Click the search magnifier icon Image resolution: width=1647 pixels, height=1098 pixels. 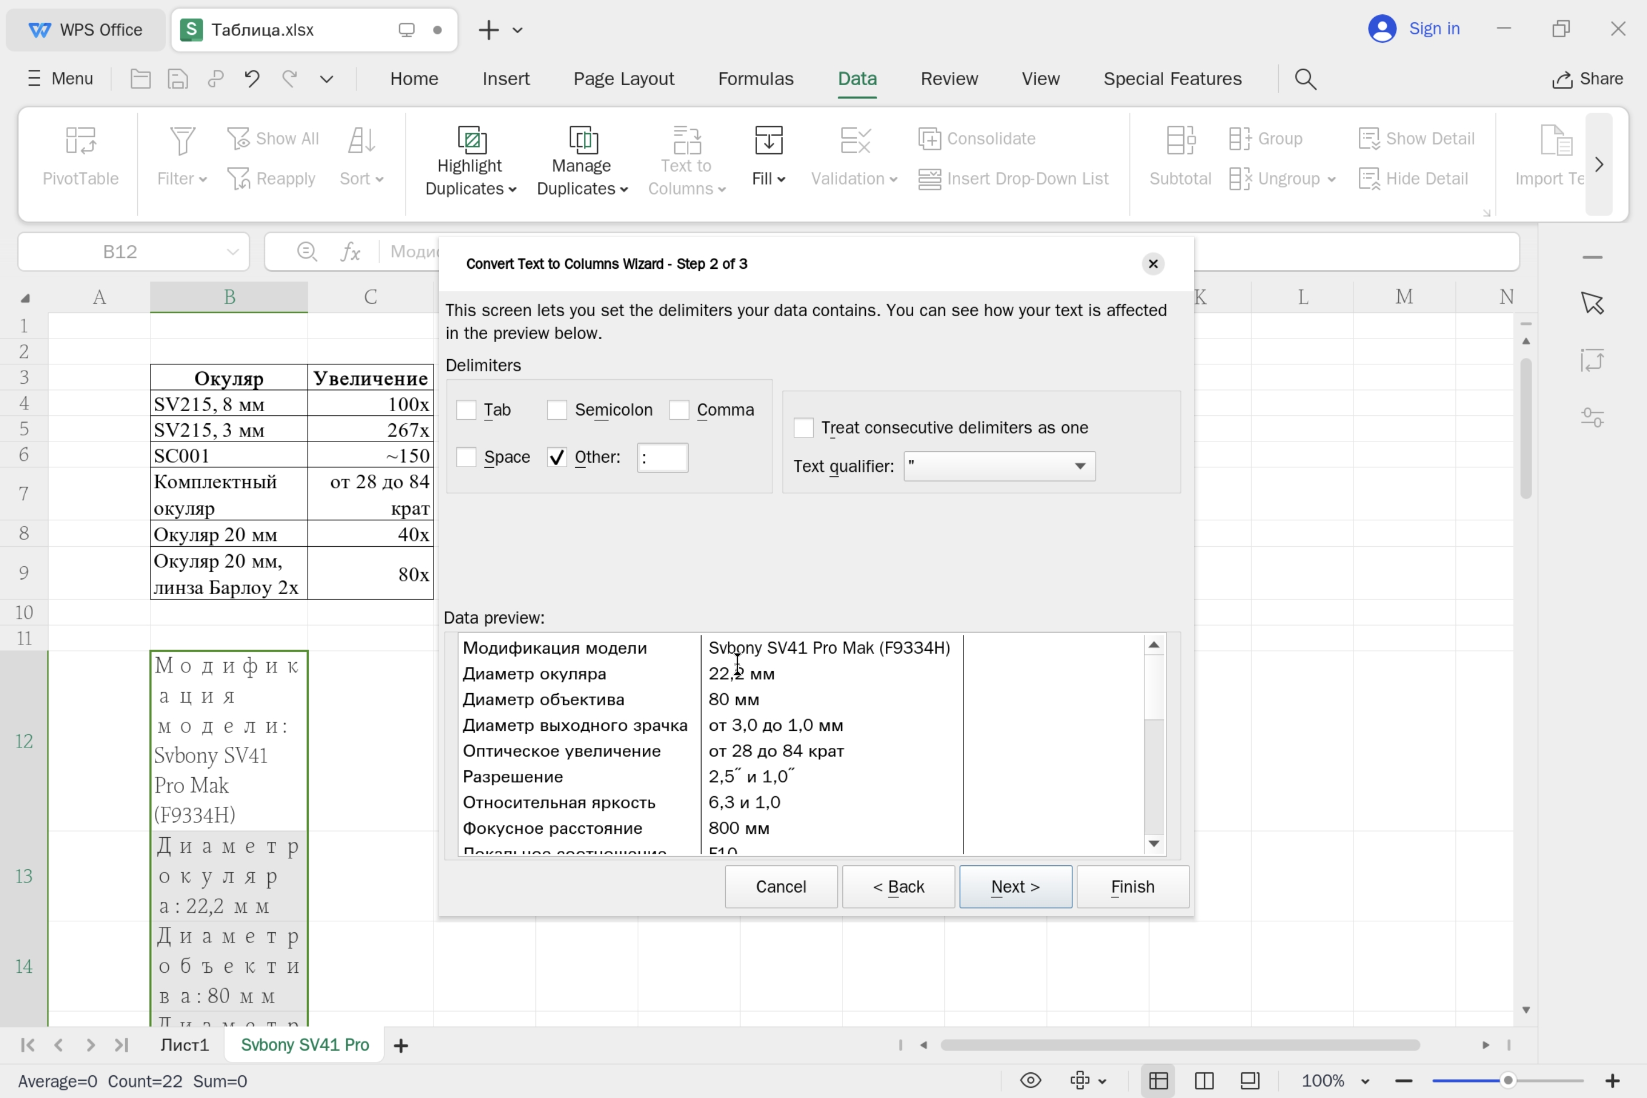[1305, 79]
